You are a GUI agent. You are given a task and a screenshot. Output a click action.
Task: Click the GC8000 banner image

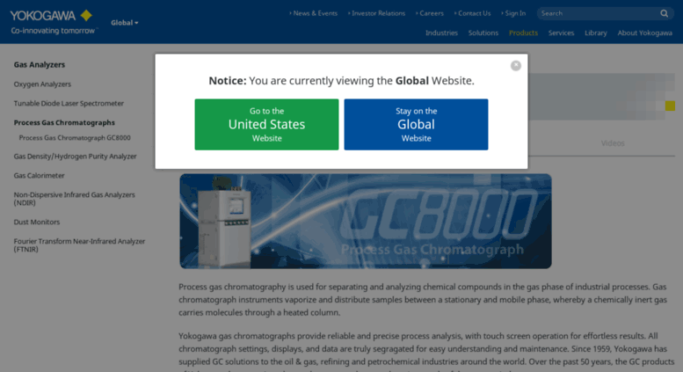pos(366,221)
